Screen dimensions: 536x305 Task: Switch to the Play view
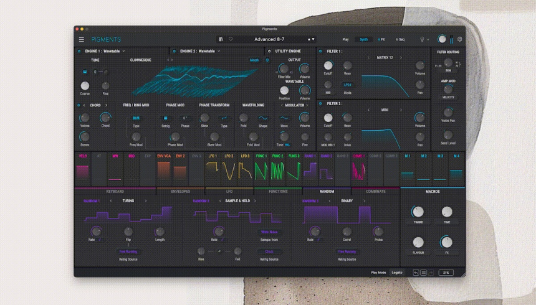tap(346, 40)
